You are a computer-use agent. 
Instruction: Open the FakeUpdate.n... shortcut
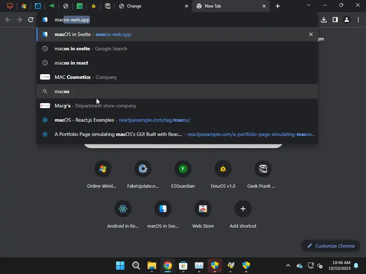pyautogui.click(x=143, y=174)
